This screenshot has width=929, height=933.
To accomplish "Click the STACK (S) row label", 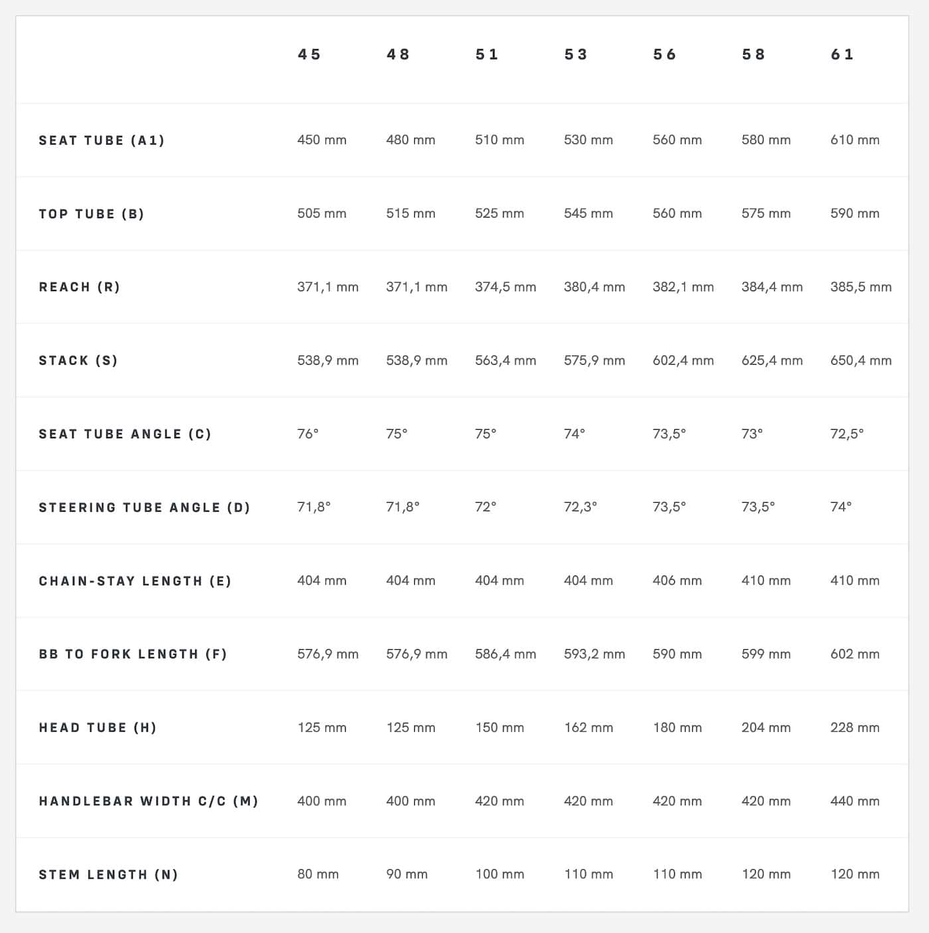I will [78, 361].
